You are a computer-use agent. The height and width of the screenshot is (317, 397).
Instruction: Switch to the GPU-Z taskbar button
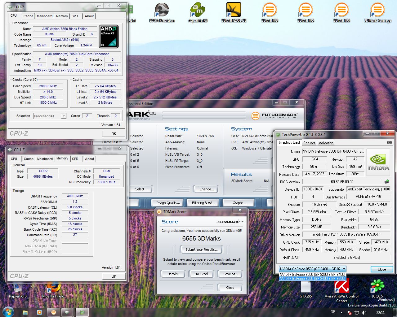[x=82, y=312]
